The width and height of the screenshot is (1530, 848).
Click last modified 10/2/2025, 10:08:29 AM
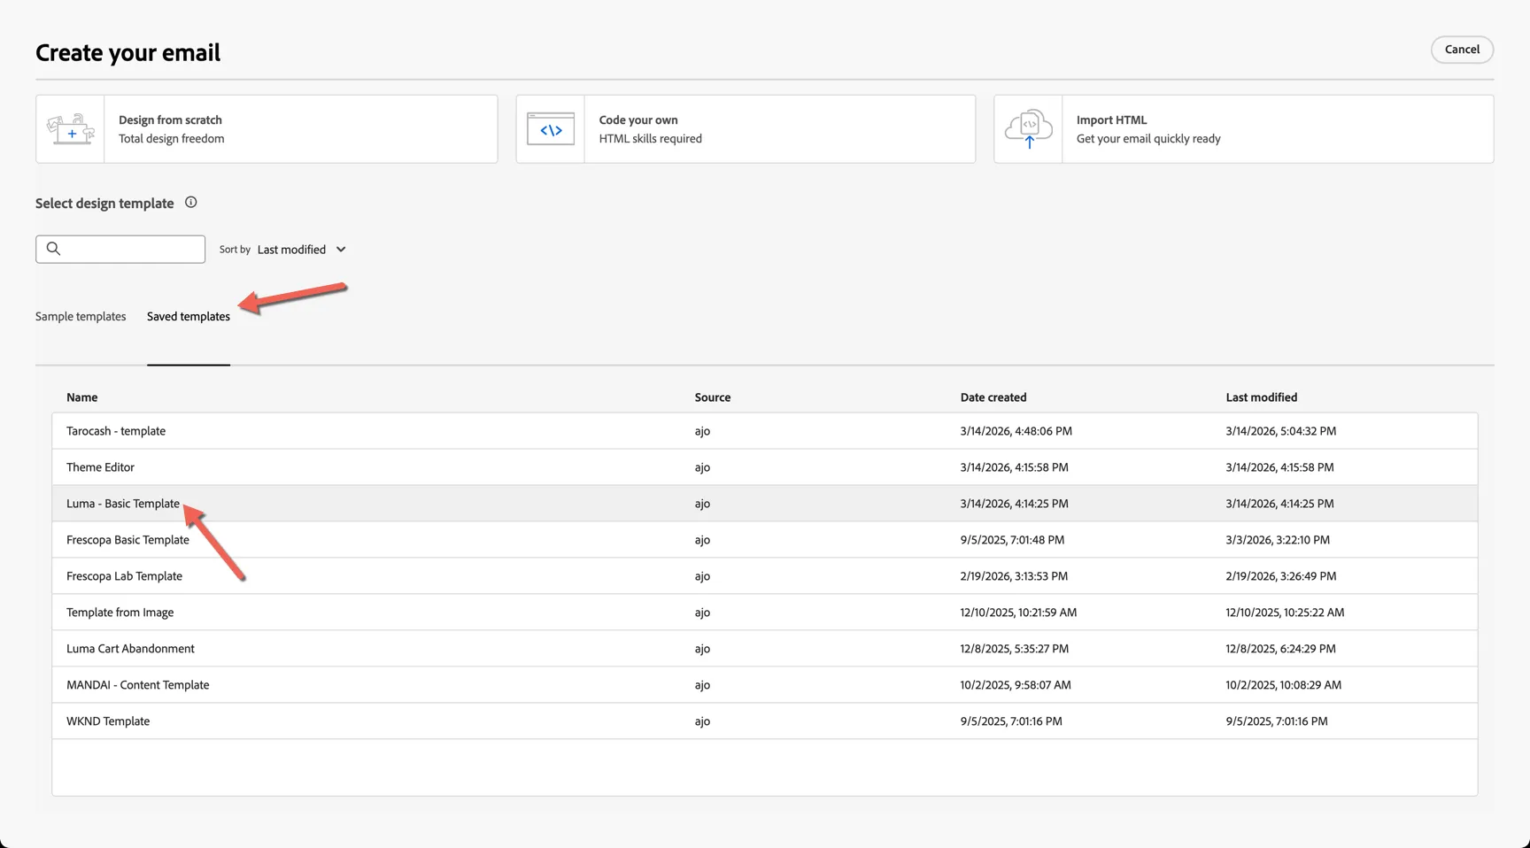click(x=1284, y=685)
